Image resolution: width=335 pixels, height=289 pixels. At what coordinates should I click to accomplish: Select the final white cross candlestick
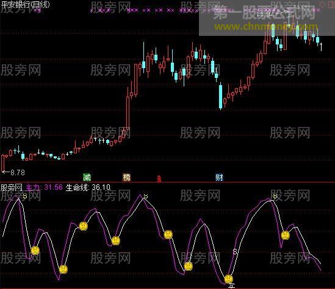(x=321, y=47)
